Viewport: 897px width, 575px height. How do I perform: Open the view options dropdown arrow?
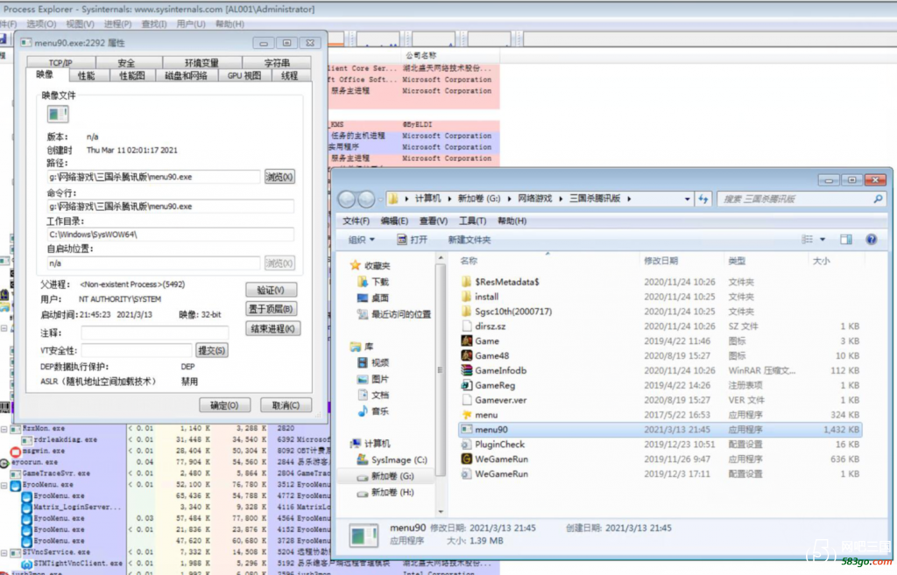coord(823,240)
